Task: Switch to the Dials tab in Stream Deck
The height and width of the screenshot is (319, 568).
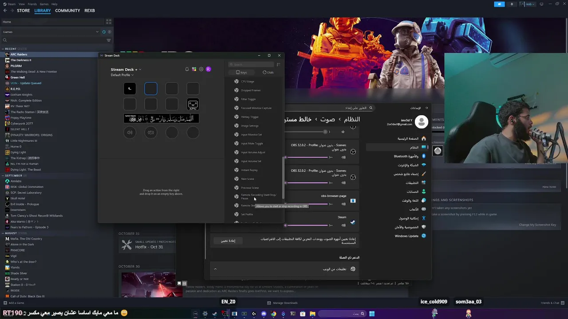Action: (x=268, y=72)
